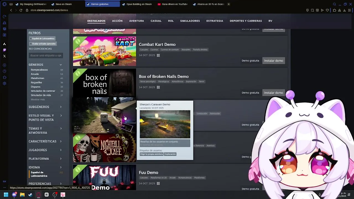Click Windows icon beside Fuu Demo date
Screen dimensions: 354x199
tap(158, 184)
